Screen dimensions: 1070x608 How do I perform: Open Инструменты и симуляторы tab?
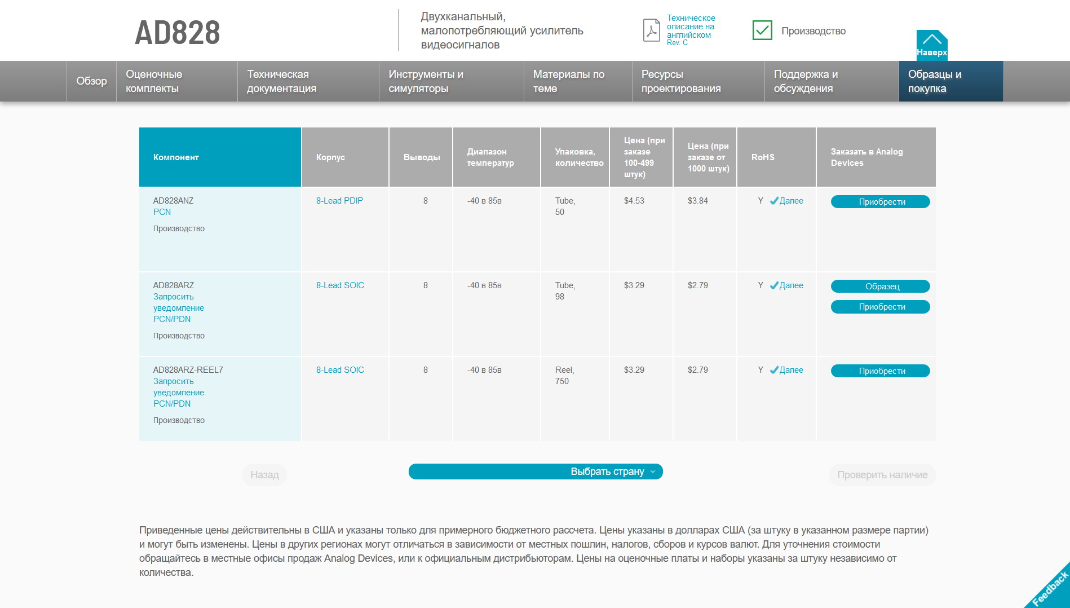[x=452, y=81]
